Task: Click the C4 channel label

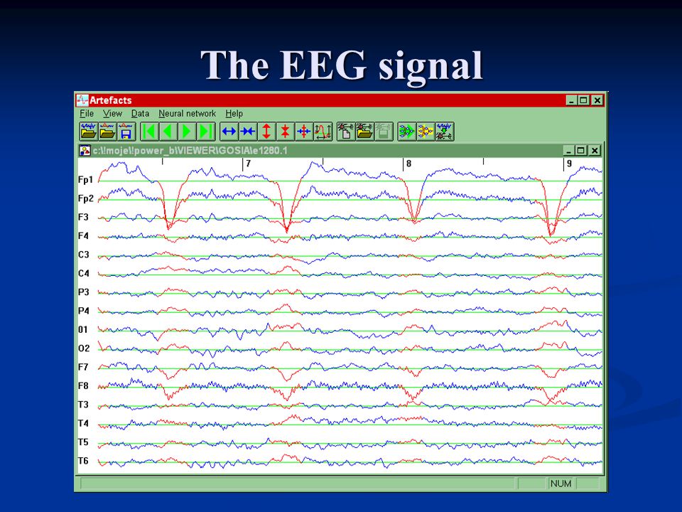Action: [84, 273]
